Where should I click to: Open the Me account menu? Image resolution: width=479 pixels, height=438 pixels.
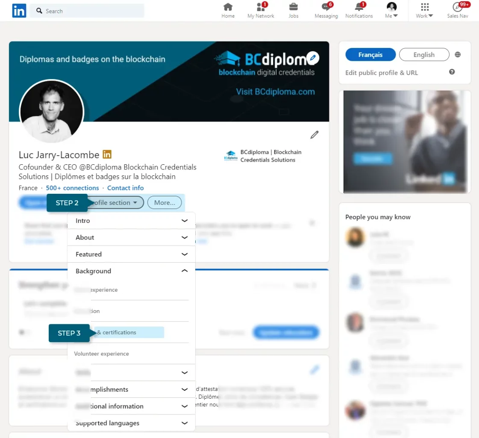tap(391, 11)
